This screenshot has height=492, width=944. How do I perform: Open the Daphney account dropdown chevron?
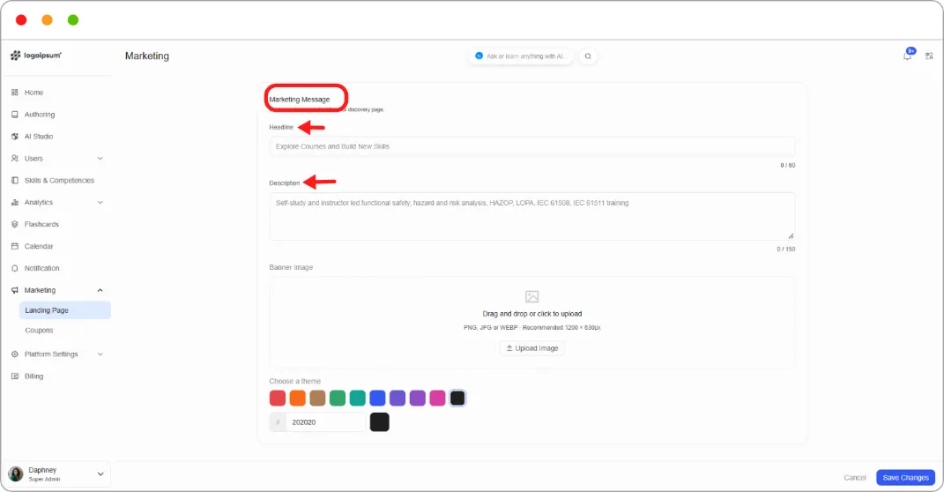[100, 474]
